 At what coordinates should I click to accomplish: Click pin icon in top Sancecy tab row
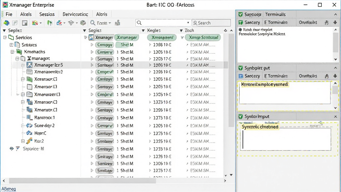(x=327, y=22)
